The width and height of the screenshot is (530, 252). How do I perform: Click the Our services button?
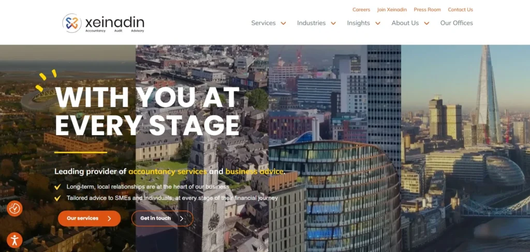coord(89,218)
